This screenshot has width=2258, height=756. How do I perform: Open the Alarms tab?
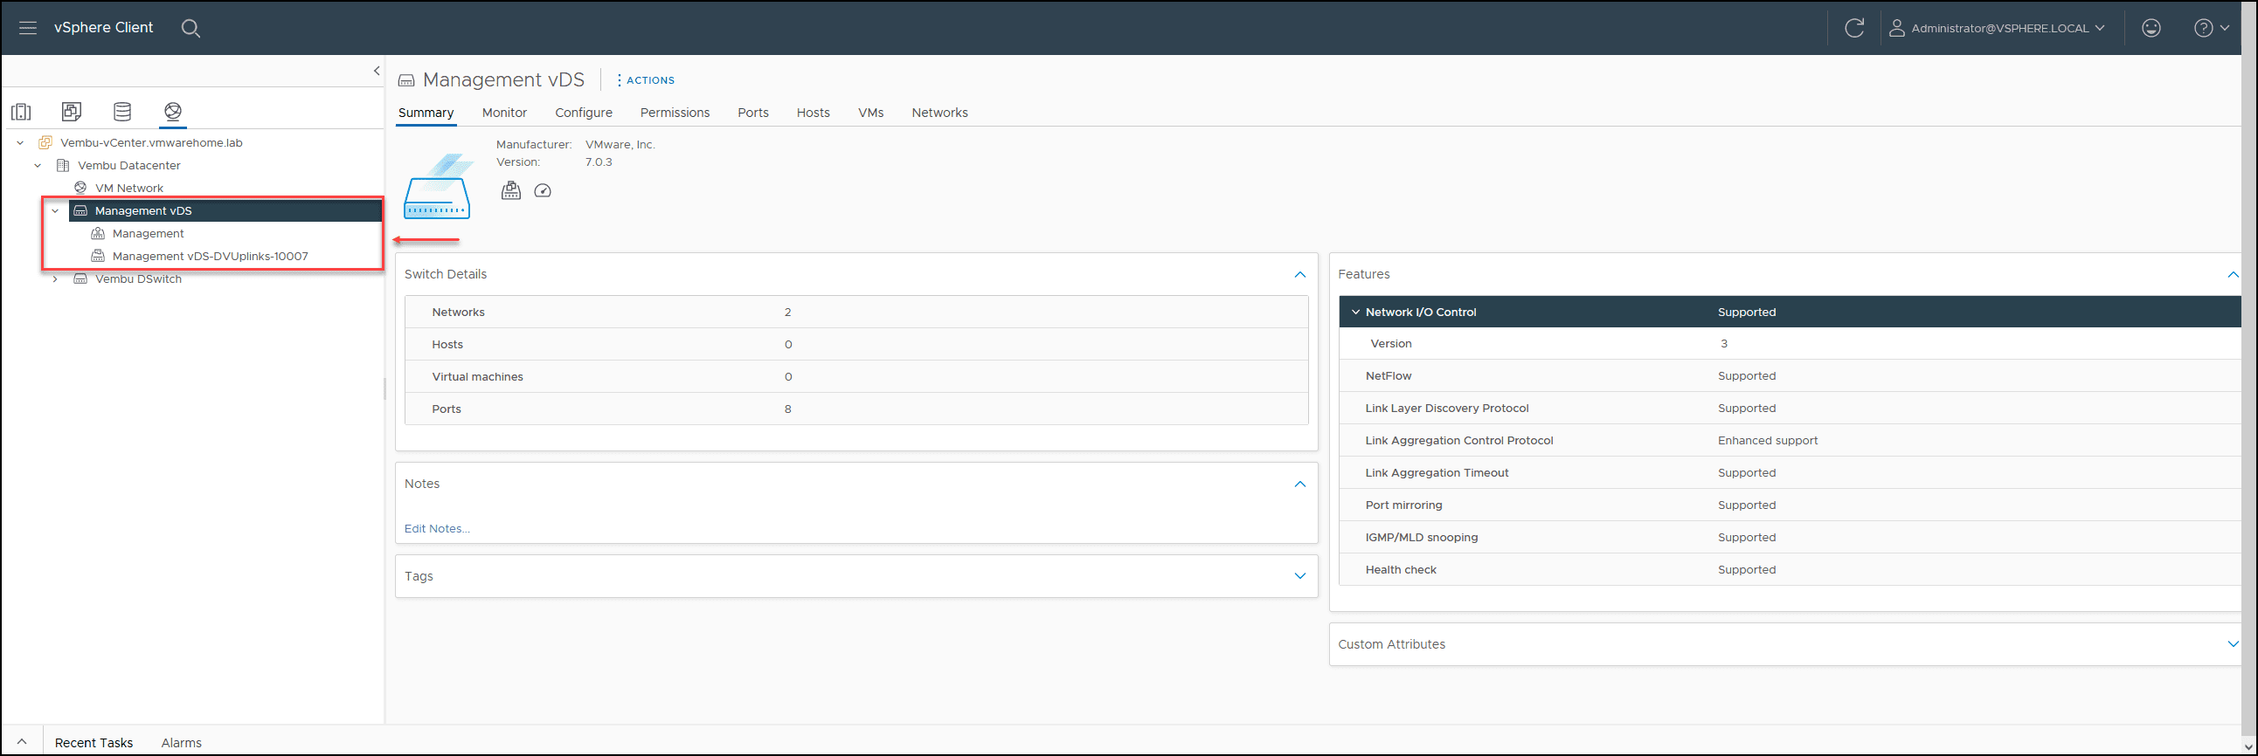(x=182, y=743)
